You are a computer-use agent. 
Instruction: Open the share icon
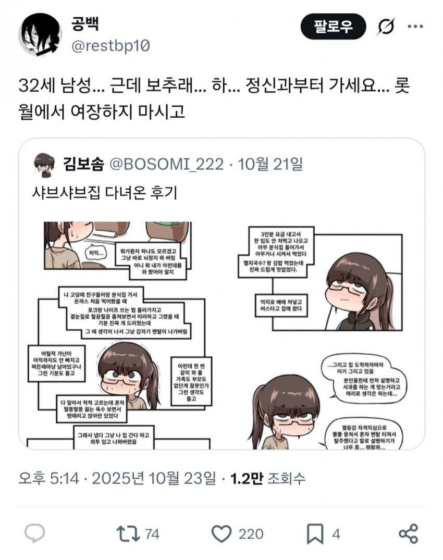pyautogui.click(x=408, y=534)
